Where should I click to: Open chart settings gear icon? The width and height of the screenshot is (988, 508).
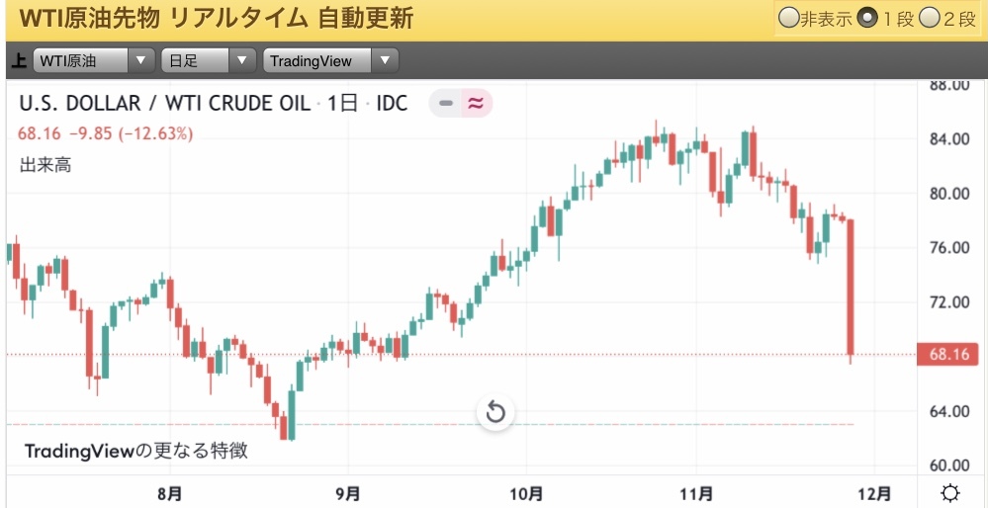pyautogui.click(x=950, y=493)
